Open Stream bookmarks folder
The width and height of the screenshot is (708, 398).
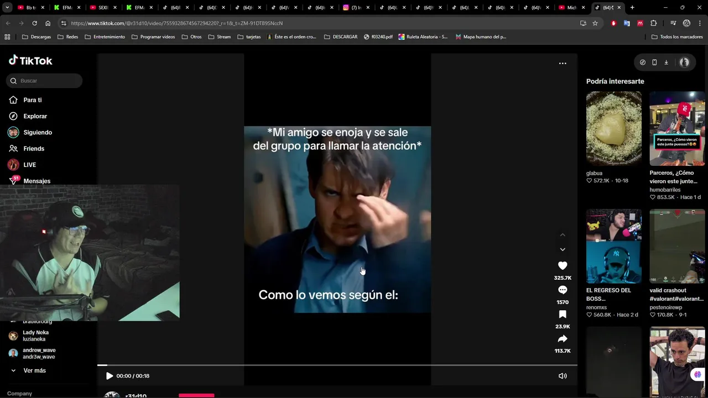click(x=219, y=37)
